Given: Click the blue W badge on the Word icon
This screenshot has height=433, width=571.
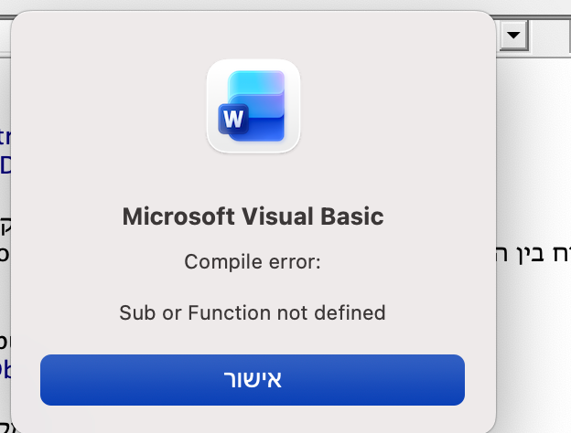Looking at the screenshot, I should tap(233, 118).
